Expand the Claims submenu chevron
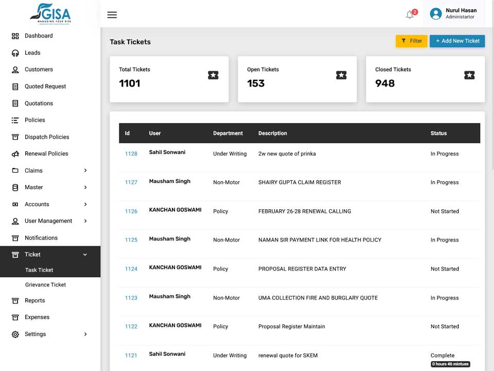494x371 pixels. pyautogui.click(x=85, y=171)
